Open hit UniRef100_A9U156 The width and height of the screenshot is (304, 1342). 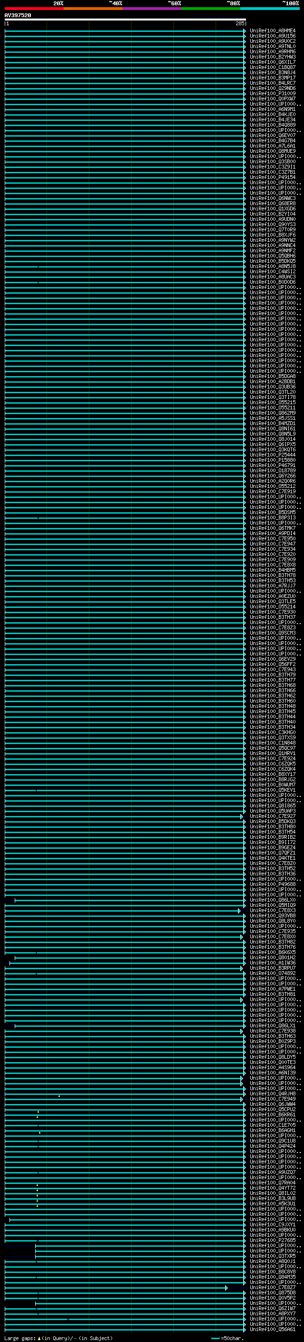coord(273,36)
